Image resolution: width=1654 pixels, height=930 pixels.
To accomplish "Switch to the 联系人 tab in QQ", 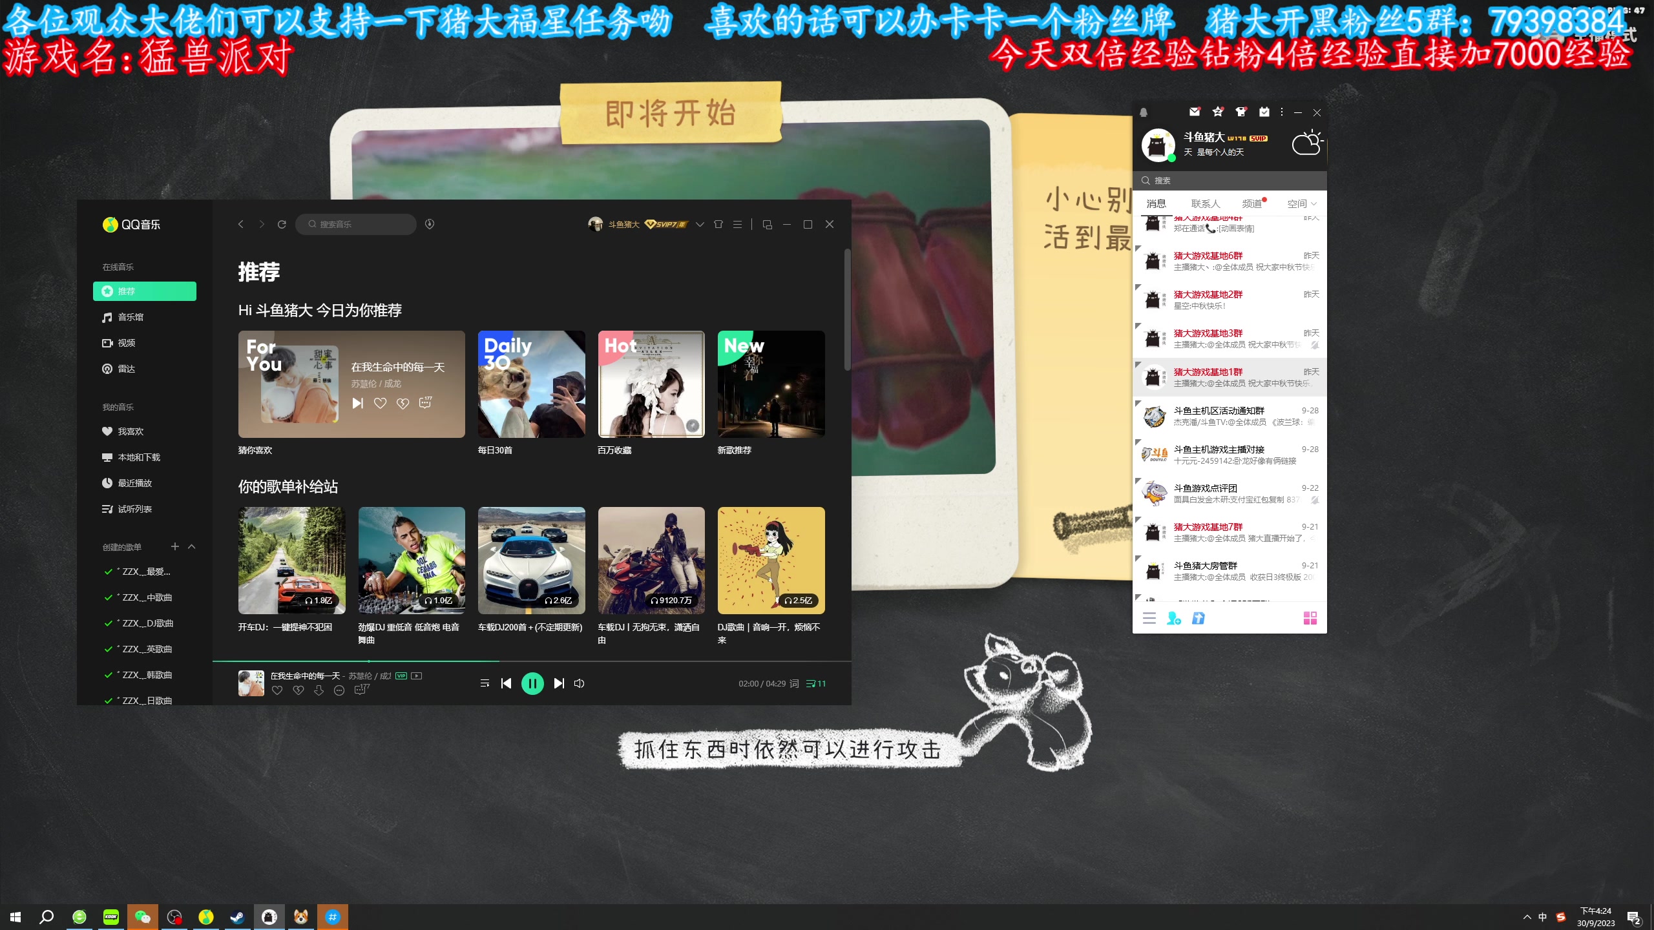I will 1206,204.
